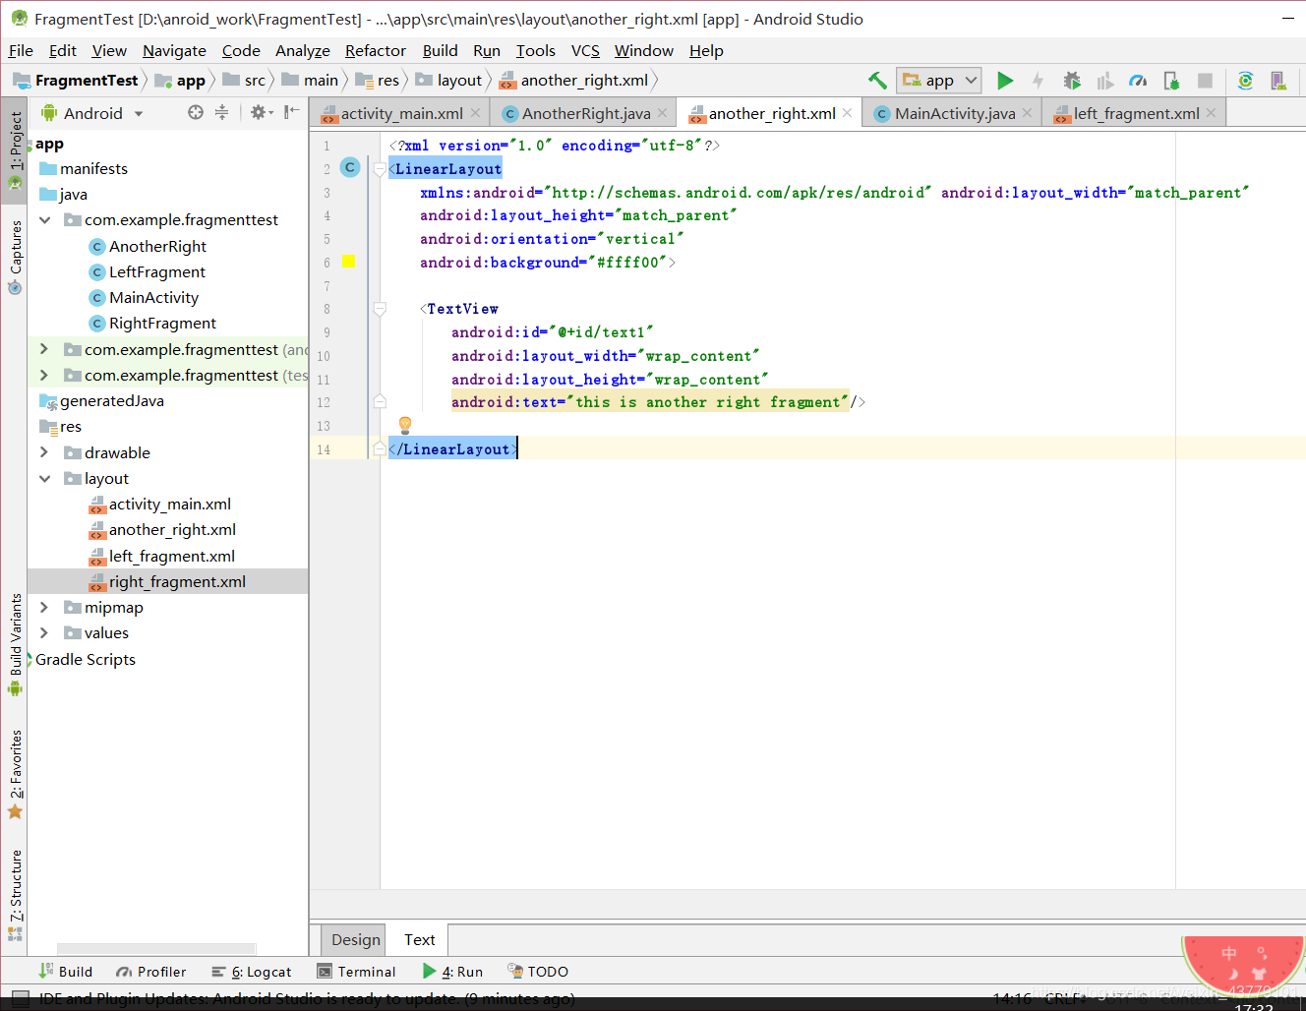Open the Logcat tool window
Viewport: 1306px width, 1011px height.
[252, 972]
